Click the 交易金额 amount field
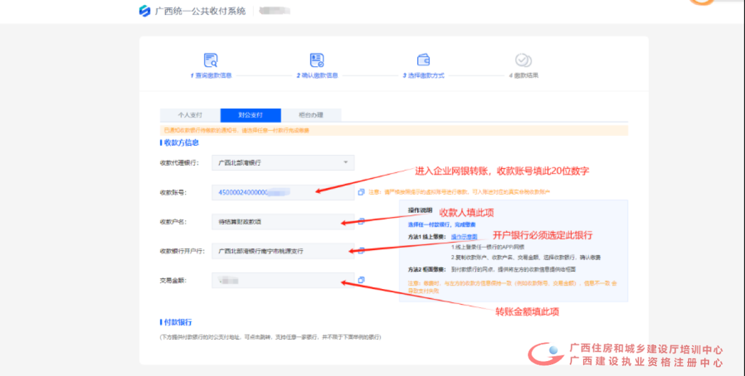The height and width of the screenshot is (376, 745). point(282,280)
